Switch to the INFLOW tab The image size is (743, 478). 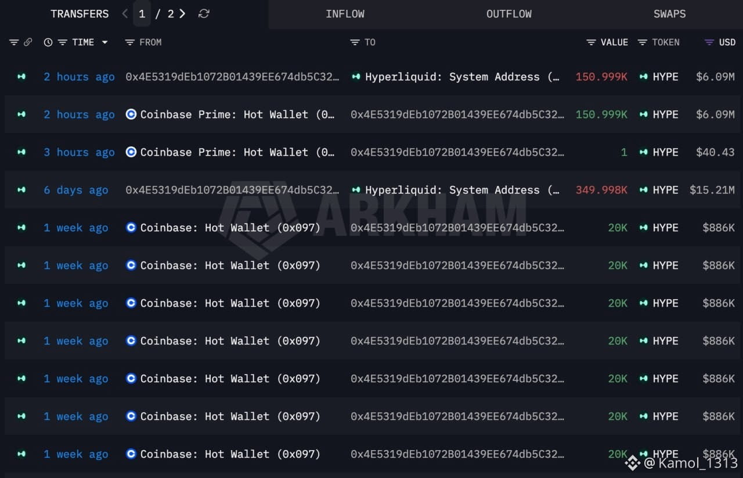tap(345, 14)
